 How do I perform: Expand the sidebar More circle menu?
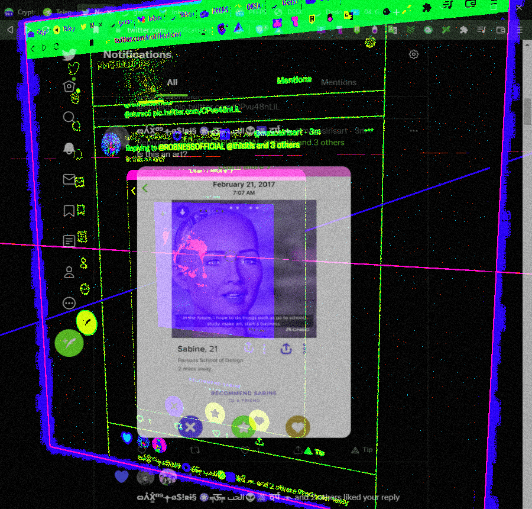[x=69, y=303]
